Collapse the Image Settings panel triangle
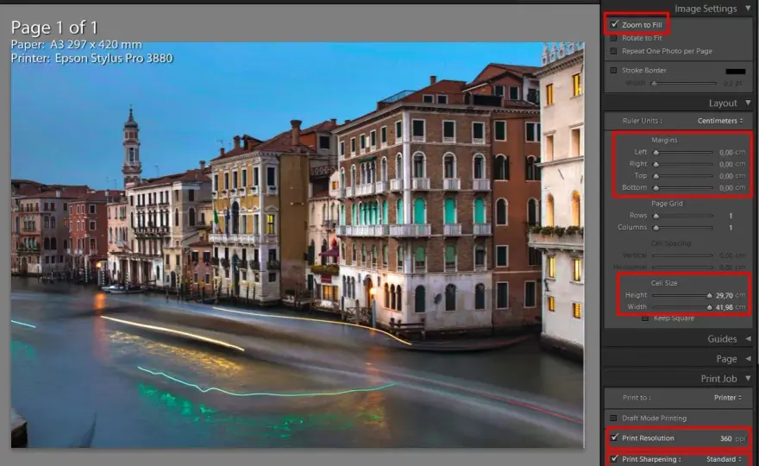Viewport: 759px width, 466px height. (x=748, y=9)
